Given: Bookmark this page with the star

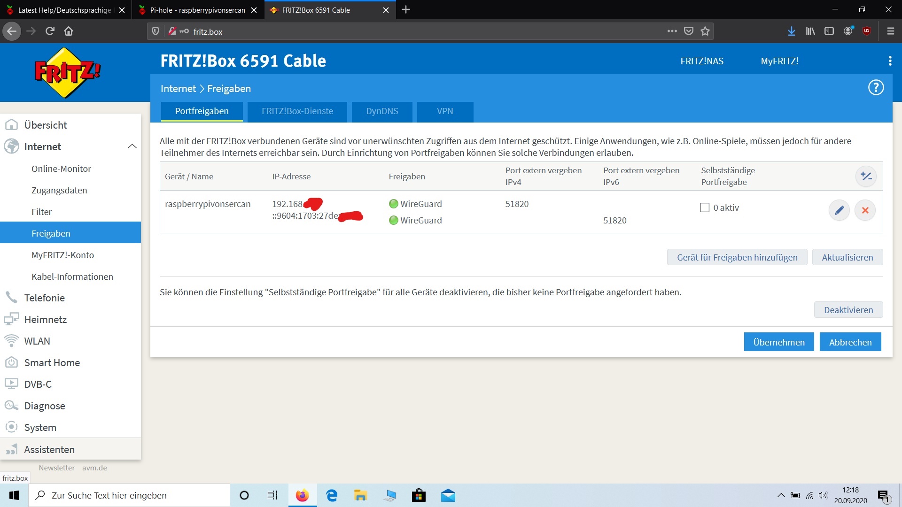Looking at the screenshot, I should coord(705,31).
